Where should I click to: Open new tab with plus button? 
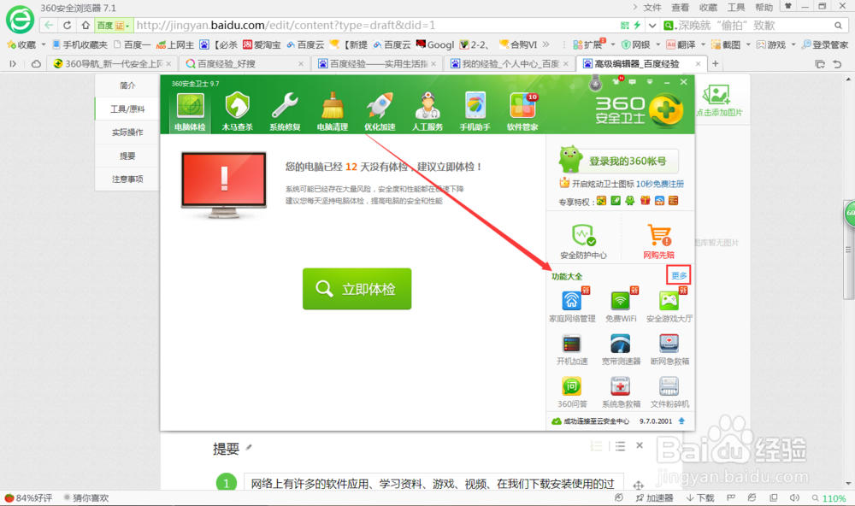[716, 64]
